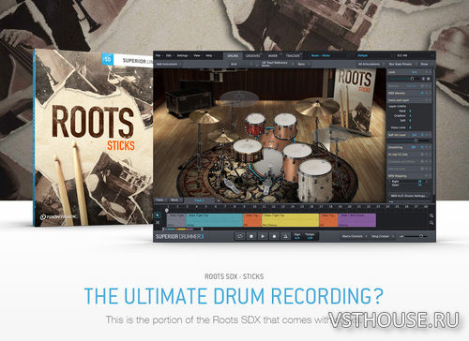Open the Edit menu
The height and width of the screenshot is (341, 469).
(169, 55)
